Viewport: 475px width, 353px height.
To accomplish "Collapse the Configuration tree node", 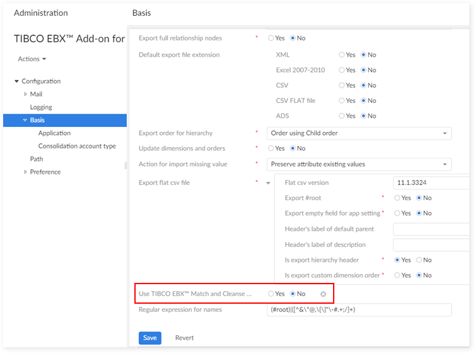I will (x=17, y=81).
